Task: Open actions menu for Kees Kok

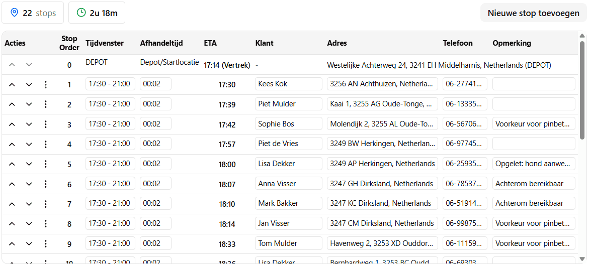Action: point(45,84)
